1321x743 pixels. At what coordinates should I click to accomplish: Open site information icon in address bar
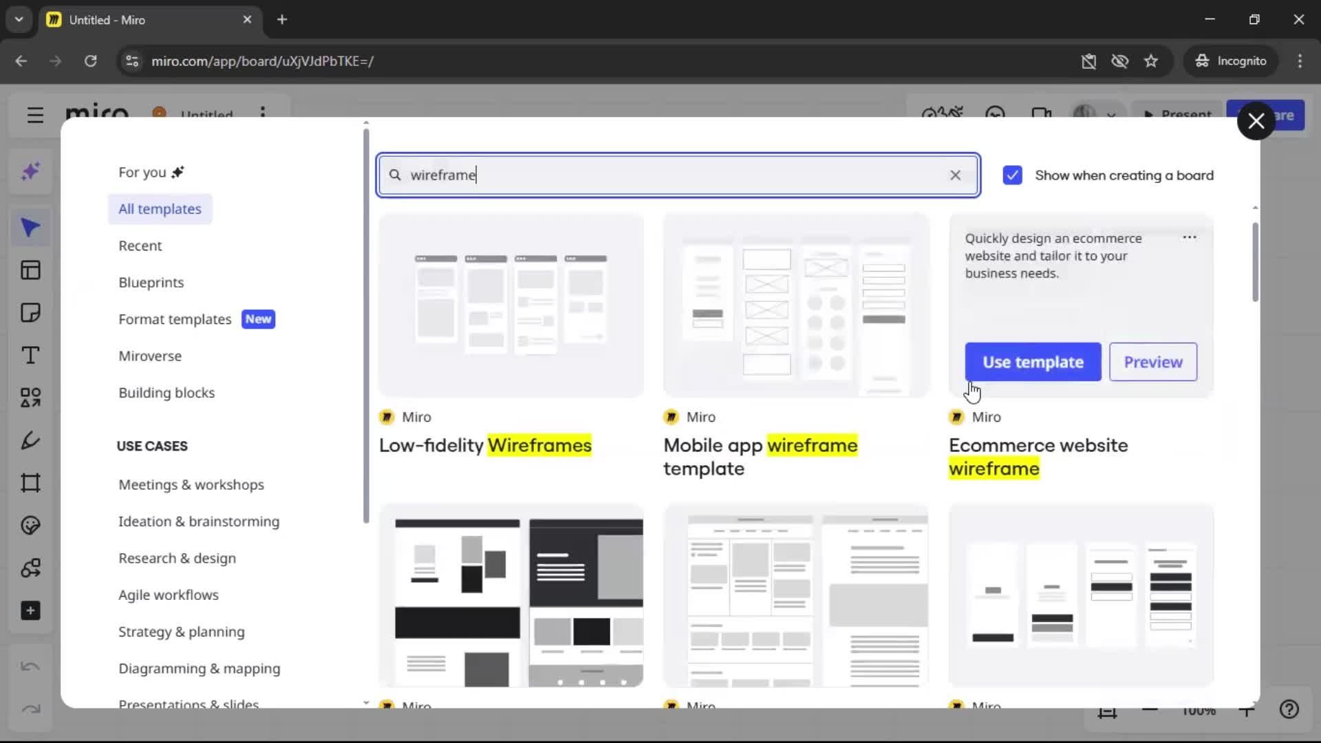pyautogui.click(x=132, y=61)
